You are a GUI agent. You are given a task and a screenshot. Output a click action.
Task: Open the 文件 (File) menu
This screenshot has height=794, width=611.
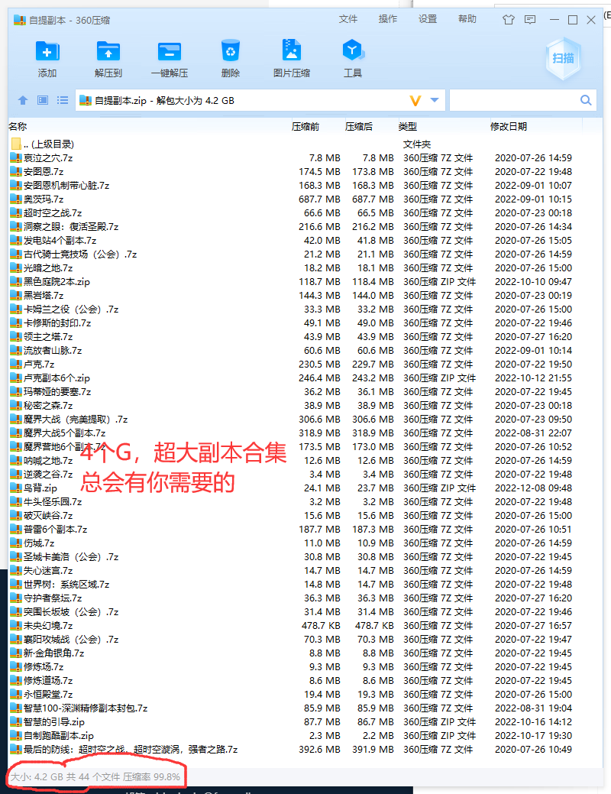tap(348, 19)
